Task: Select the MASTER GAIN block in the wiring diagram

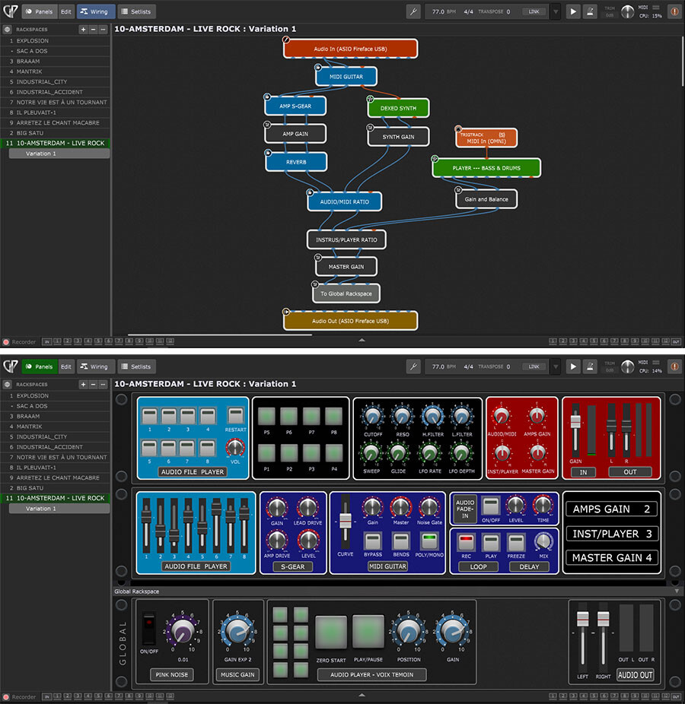Action: pyautogui.click(x=346, y=267)
